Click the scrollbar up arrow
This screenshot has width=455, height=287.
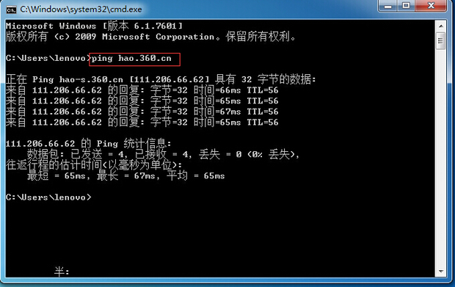point(441,26)
